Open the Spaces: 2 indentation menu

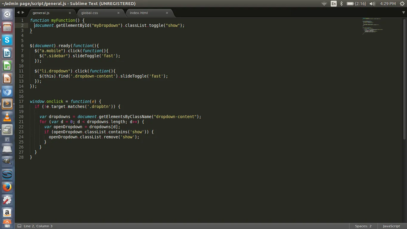[363, 226]
